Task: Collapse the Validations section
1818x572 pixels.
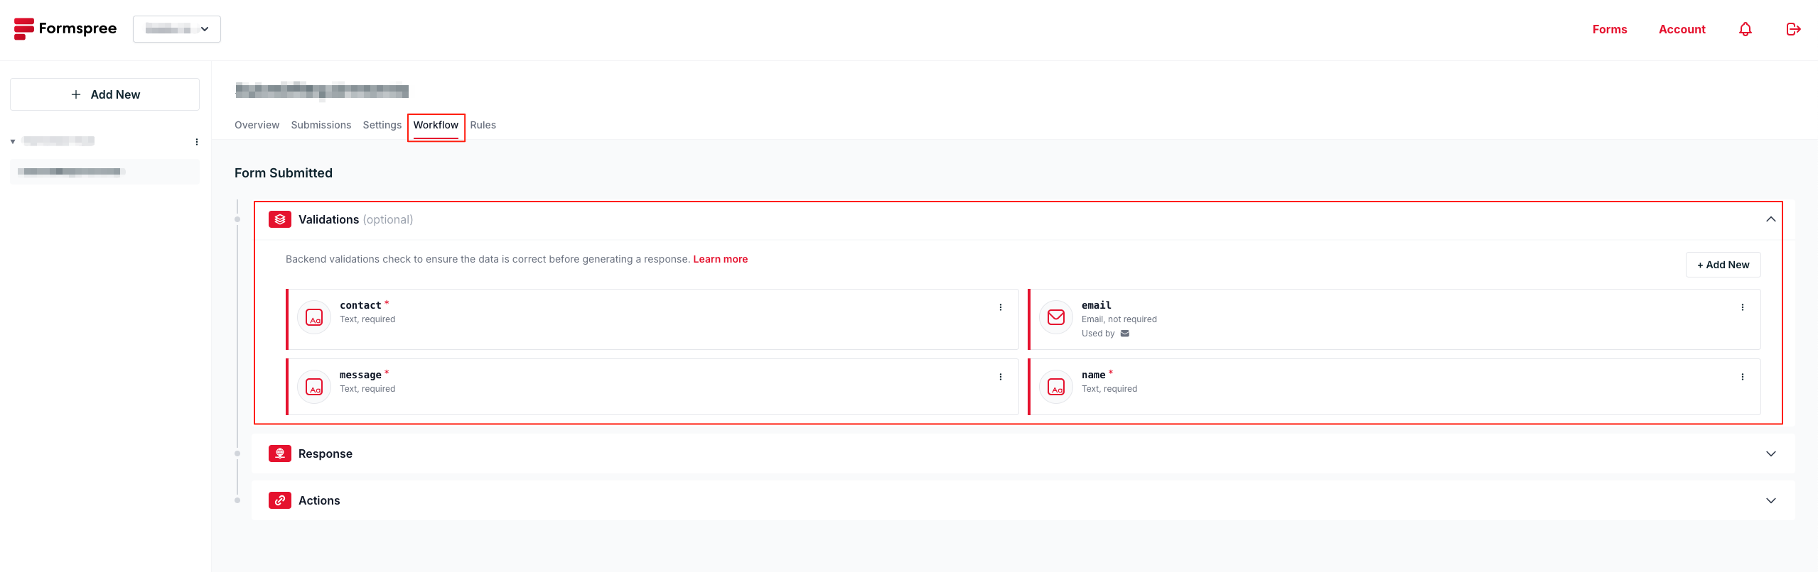Action: (x=1770, y=220)
